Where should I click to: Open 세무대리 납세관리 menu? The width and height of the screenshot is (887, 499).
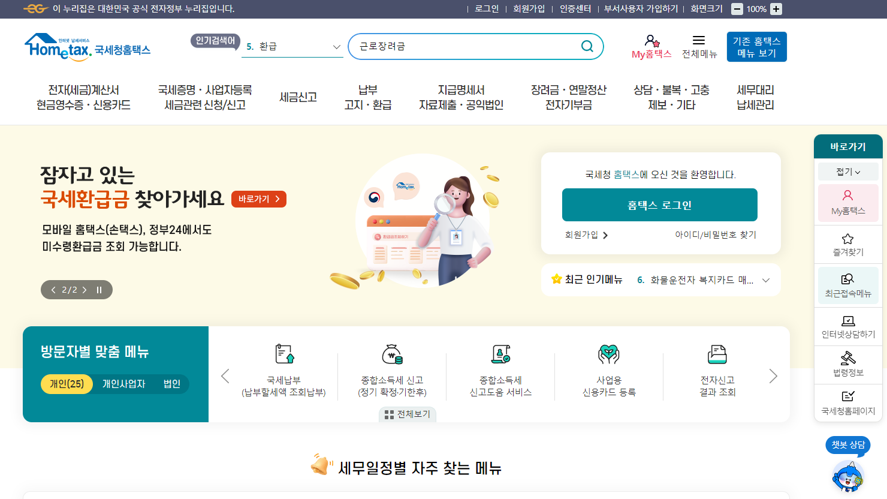point(755,97)
